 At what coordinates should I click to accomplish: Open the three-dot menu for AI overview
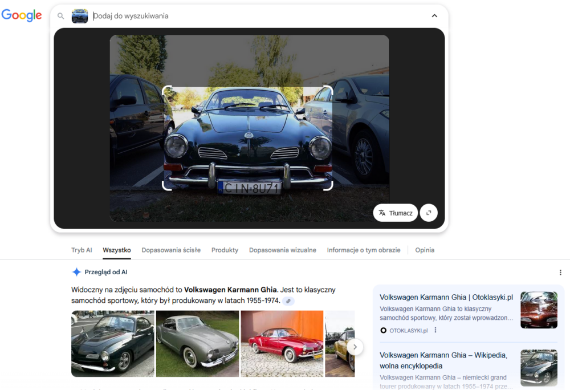click(560, 273)
